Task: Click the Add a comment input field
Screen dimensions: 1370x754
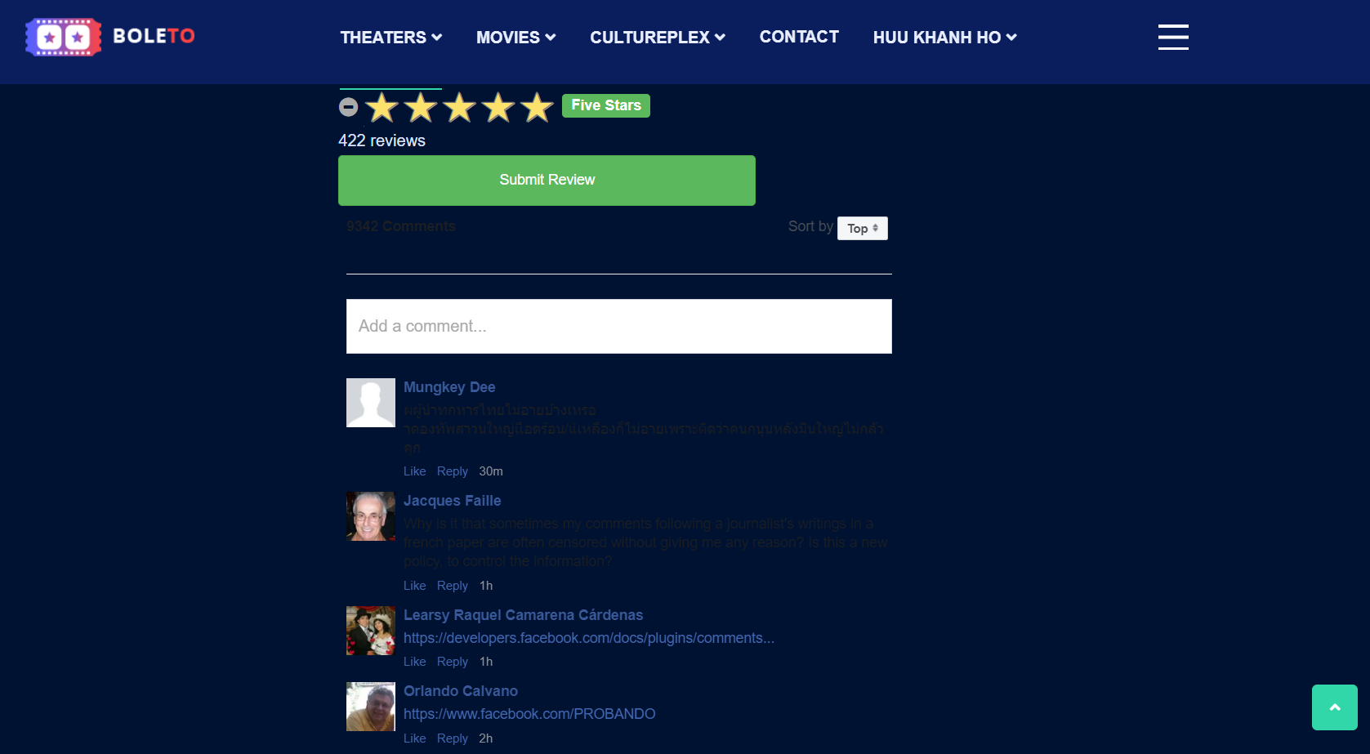Action: [618, 326]
